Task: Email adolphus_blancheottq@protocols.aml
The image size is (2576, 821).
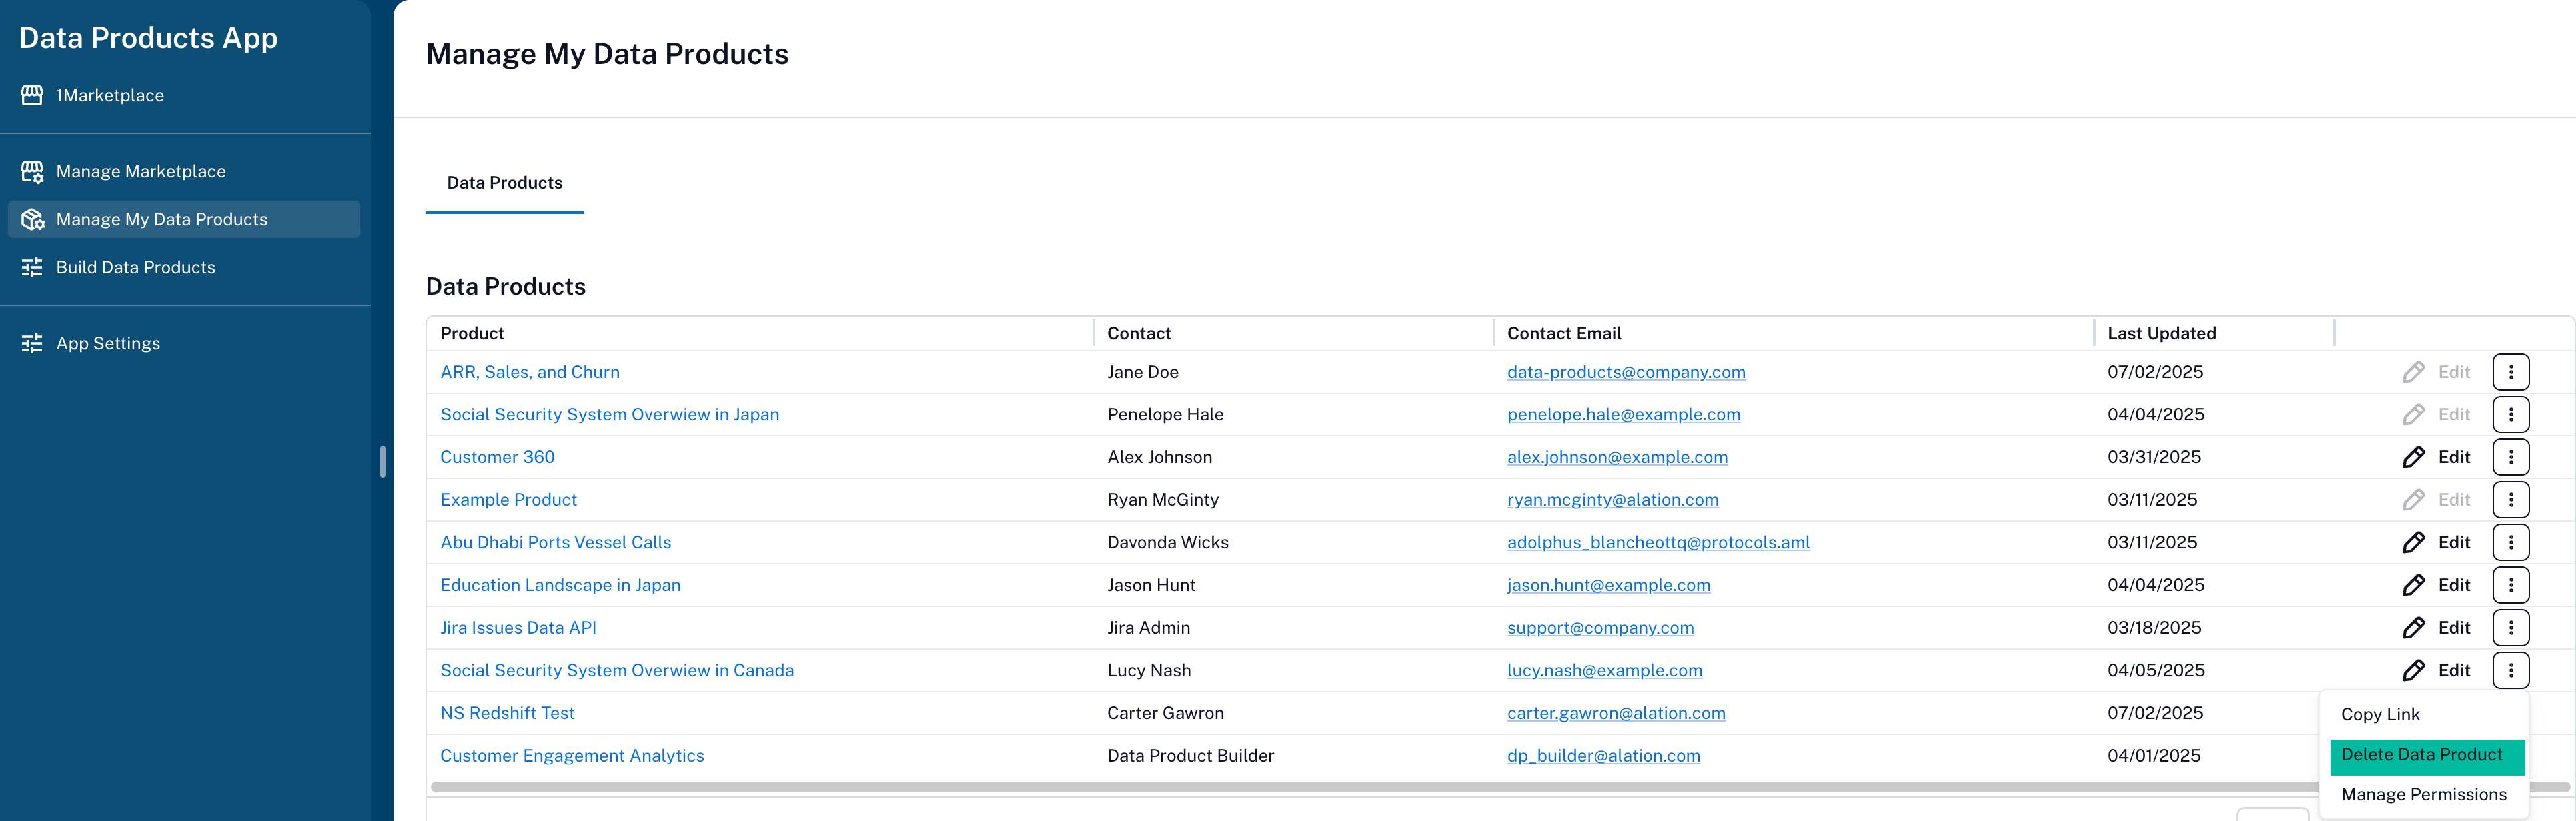Action: pos(1658,542)
